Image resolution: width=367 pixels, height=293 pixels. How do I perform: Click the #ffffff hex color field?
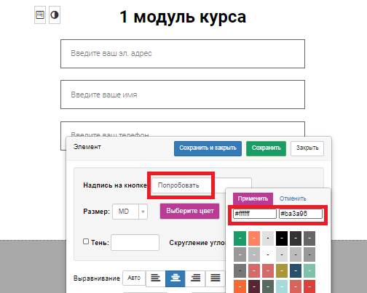coord(255,214)
